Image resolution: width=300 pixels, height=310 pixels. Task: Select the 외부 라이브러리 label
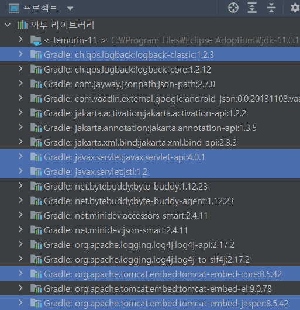pos(63,25)
